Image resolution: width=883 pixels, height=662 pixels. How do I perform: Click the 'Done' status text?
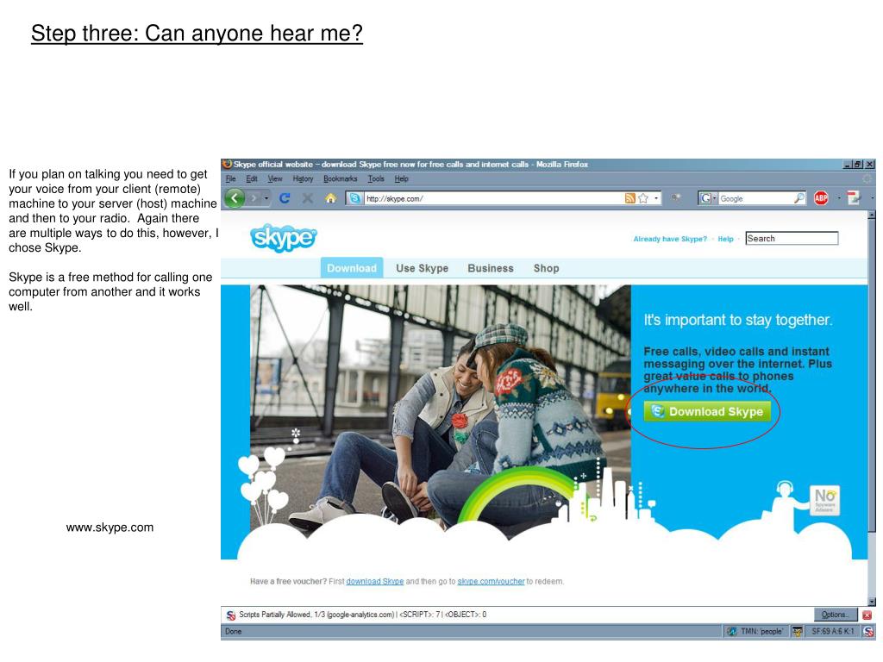[x=233, y=631]
